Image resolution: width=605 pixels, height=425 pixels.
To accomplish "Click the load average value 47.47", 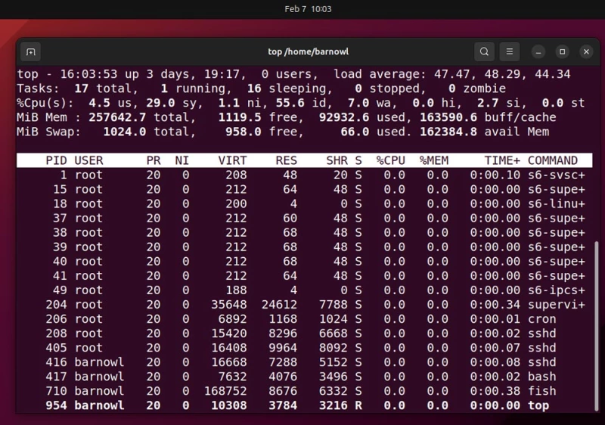I will coord(451,74).
